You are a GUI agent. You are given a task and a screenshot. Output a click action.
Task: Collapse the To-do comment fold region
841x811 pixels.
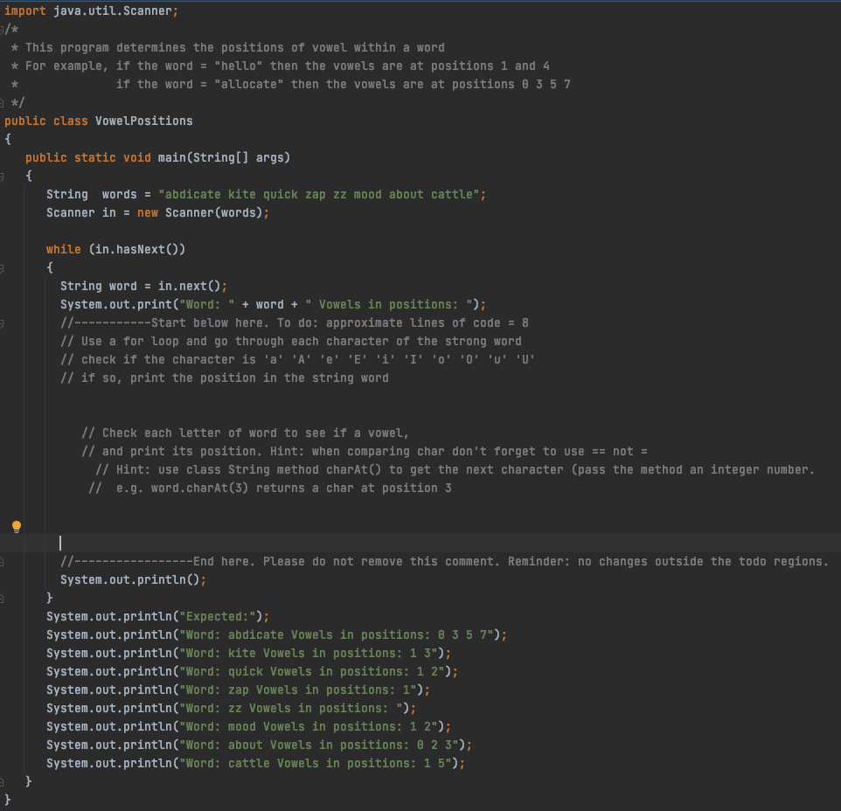click(3, 322)
